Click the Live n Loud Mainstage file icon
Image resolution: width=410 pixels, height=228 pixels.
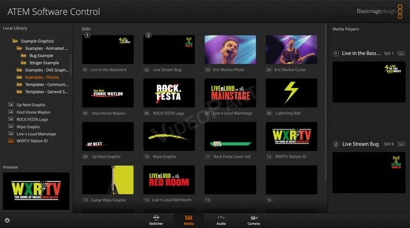11,134
